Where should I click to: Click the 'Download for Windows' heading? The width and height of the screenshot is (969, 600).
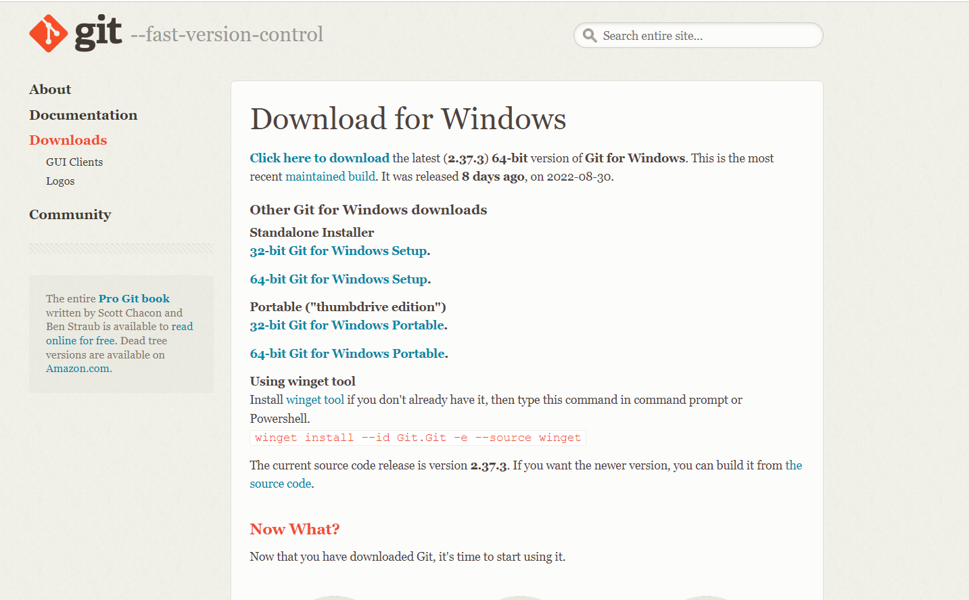(x=408, y=119)
